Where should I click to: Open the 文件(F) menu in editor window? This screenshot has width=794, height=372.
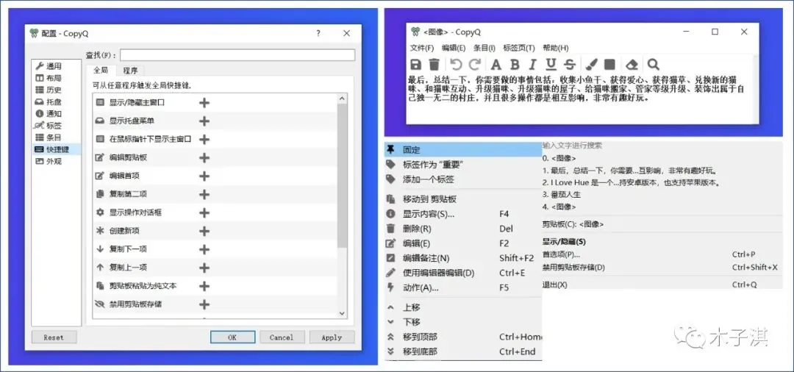click(422, 48)
